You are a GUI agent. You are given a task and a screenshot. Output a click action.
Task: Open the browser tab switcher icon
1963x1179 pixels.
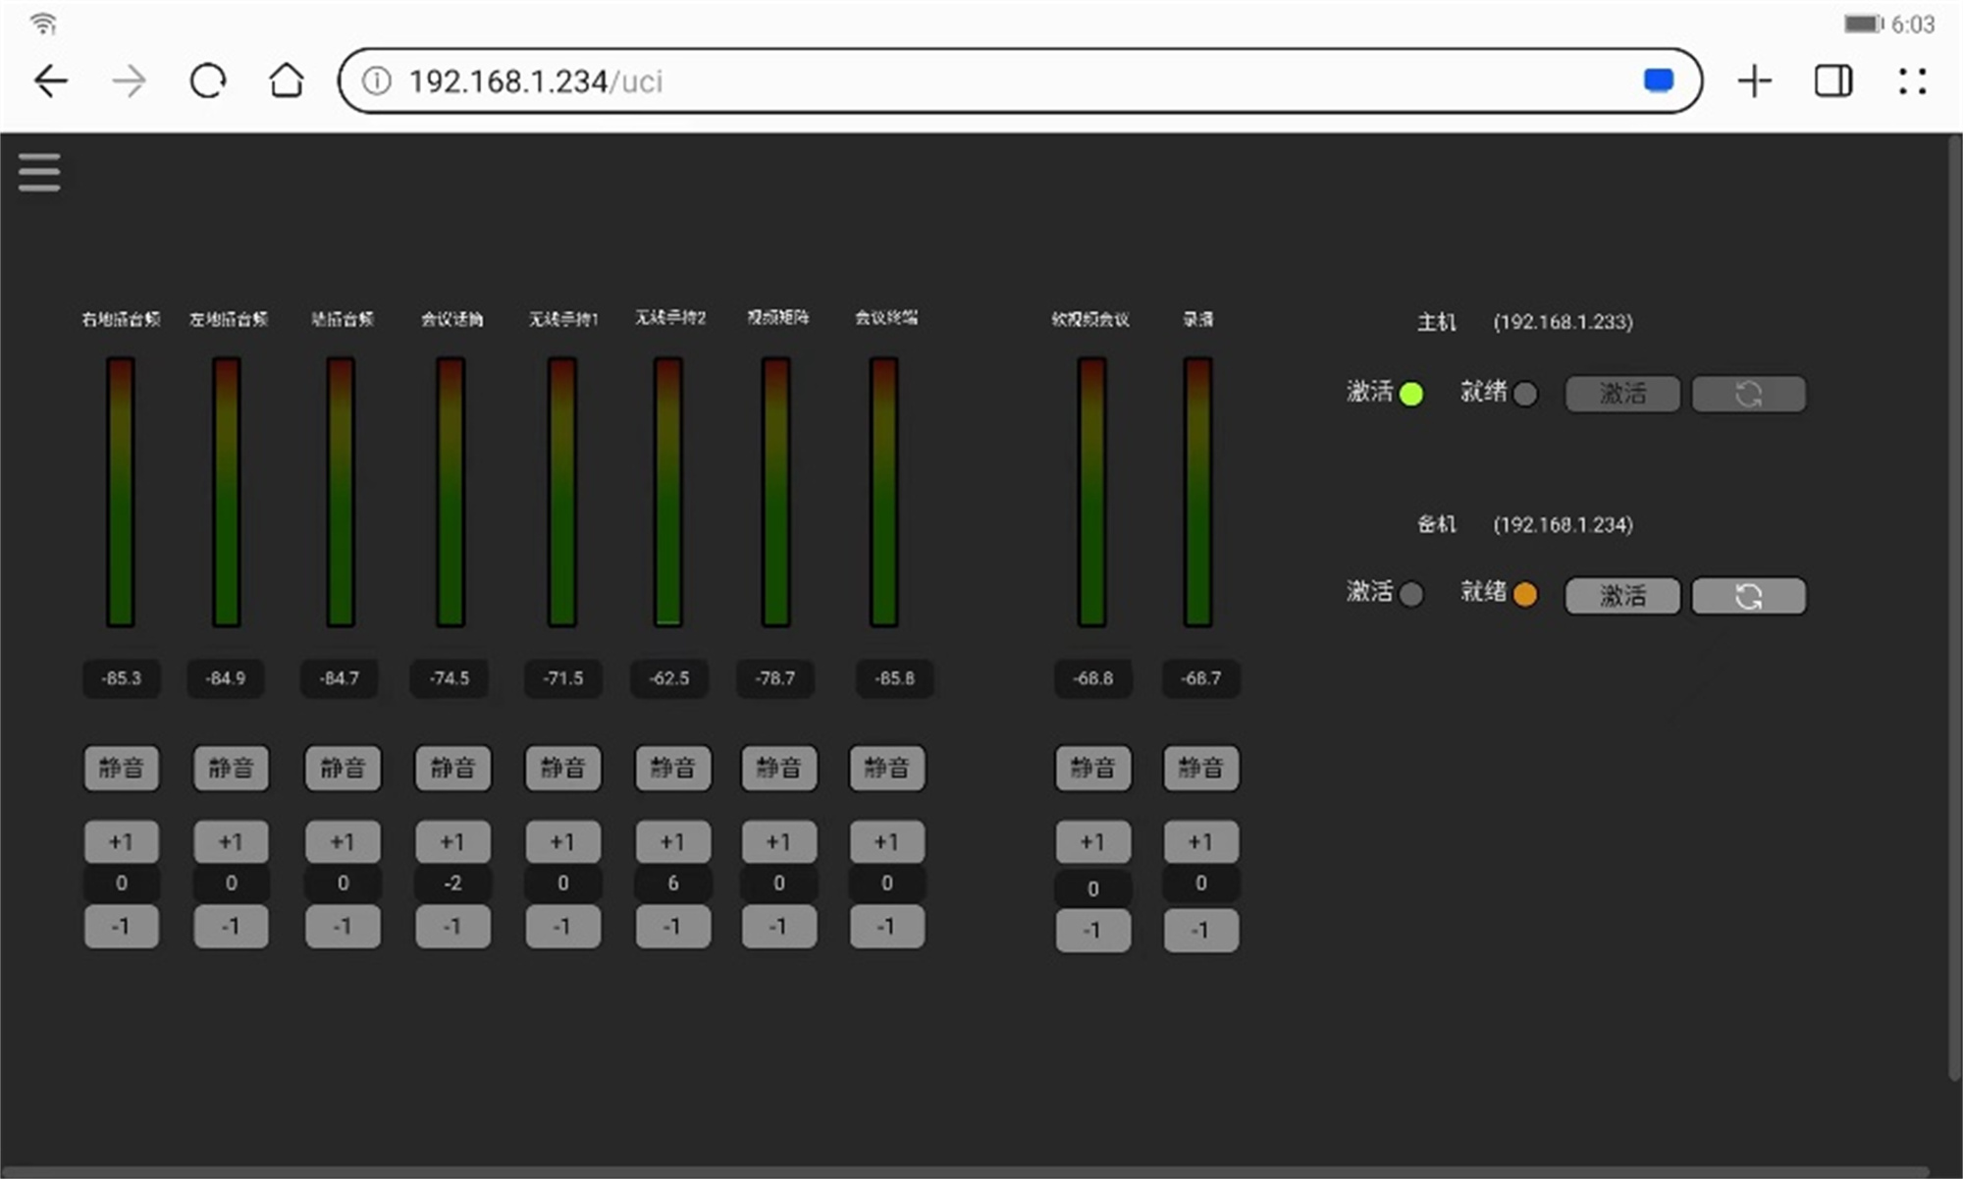coord(1832,80)
